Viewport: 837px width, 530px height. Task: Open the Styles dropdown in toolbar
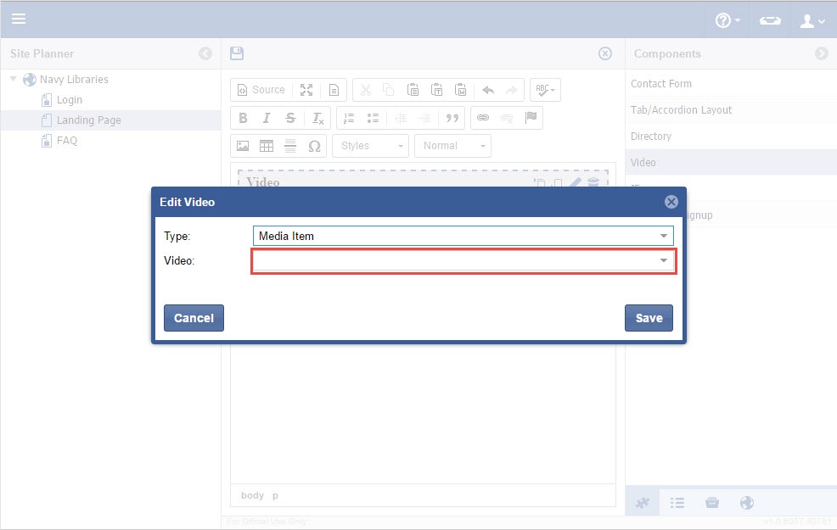(370, 146)
